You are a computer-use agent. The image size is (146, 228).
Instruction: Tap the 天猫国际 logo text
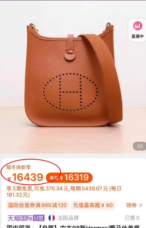20,218
